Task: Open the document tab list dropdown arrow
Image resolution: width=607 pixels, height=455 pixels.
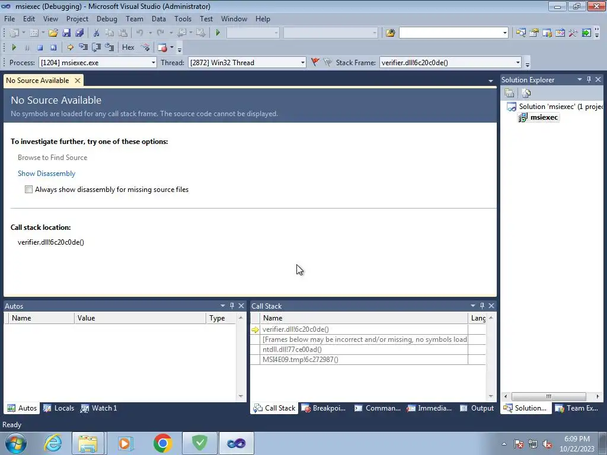Action: (490, 81)
